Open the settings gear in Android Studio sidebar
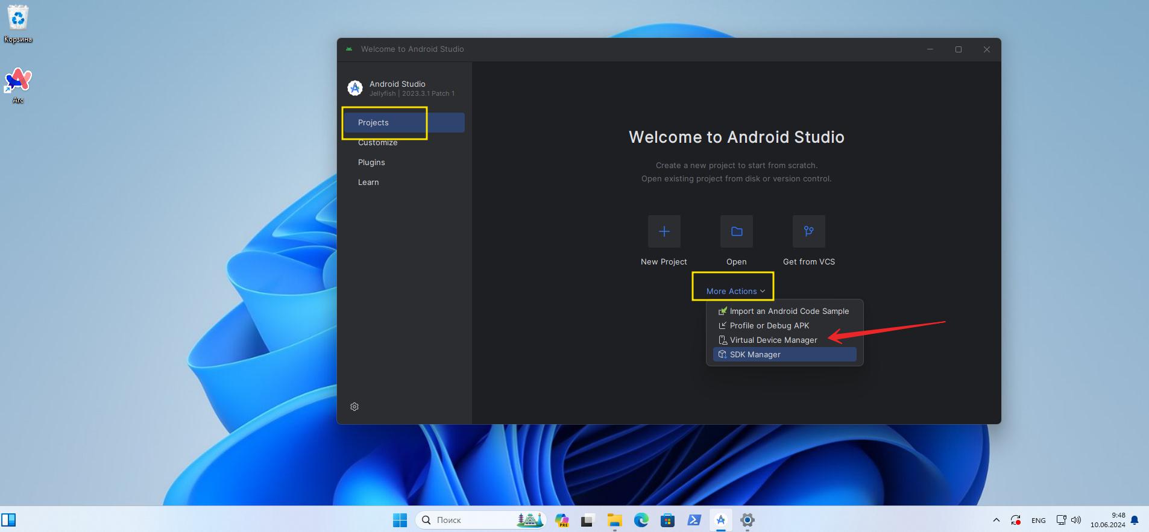Image resolution: width=1149 pixels, height=532 pixels. [x=354, y=407]
